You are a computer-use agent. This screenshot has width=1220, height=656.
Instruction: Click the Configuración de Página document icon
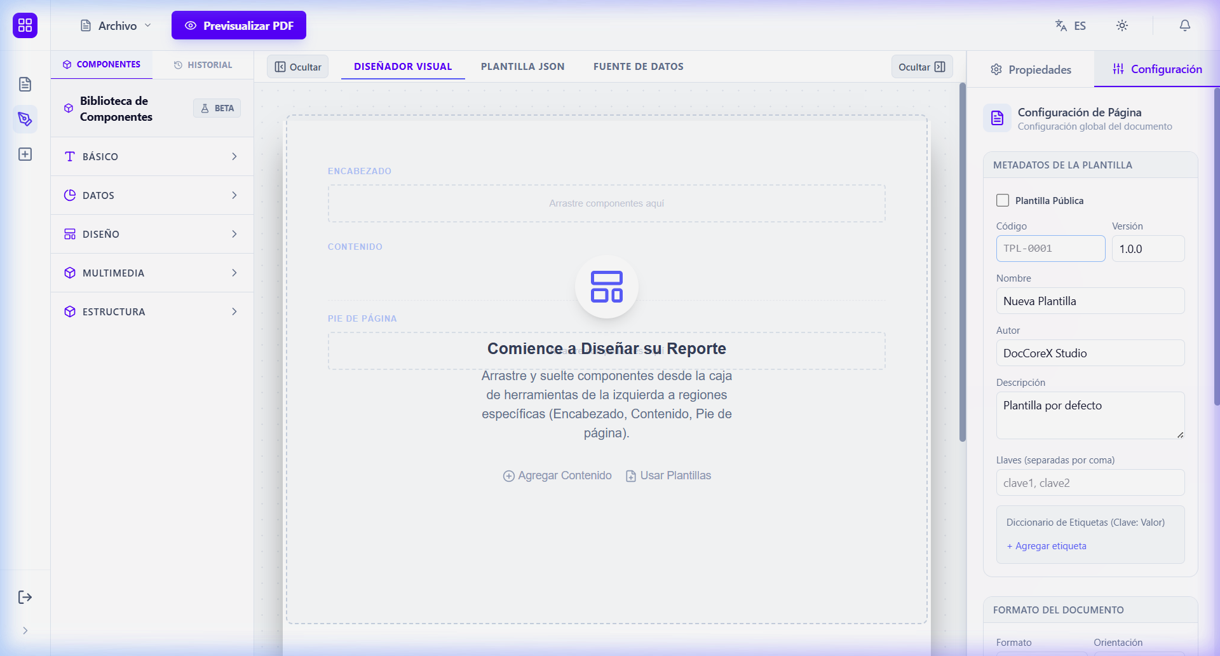pyautogui.click(x=997, y=118)
